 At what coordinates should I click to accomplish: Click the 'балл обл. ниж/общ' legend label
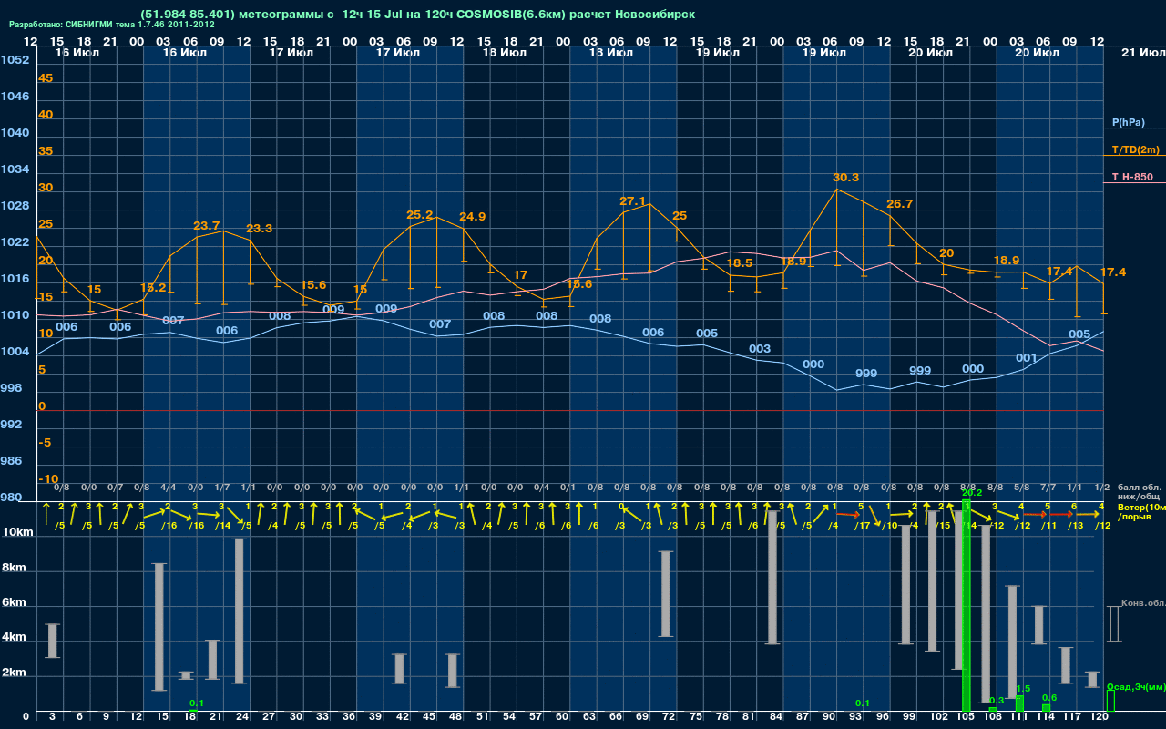[1138, 493]
